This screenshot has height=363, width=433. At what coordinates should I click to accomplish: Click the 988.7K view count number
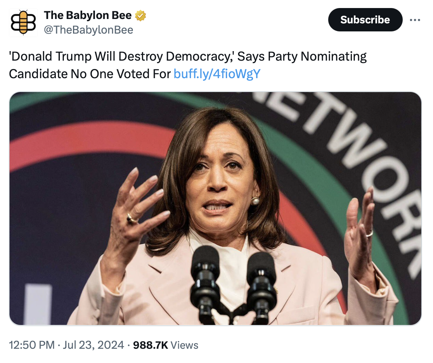point(151,345)
